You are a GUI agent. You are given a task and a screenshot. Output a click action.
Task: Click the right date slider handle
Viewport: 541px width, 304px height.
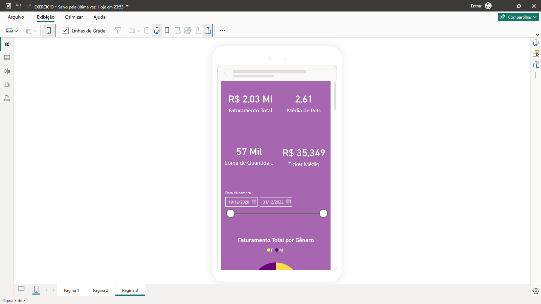tap(323, 213)
